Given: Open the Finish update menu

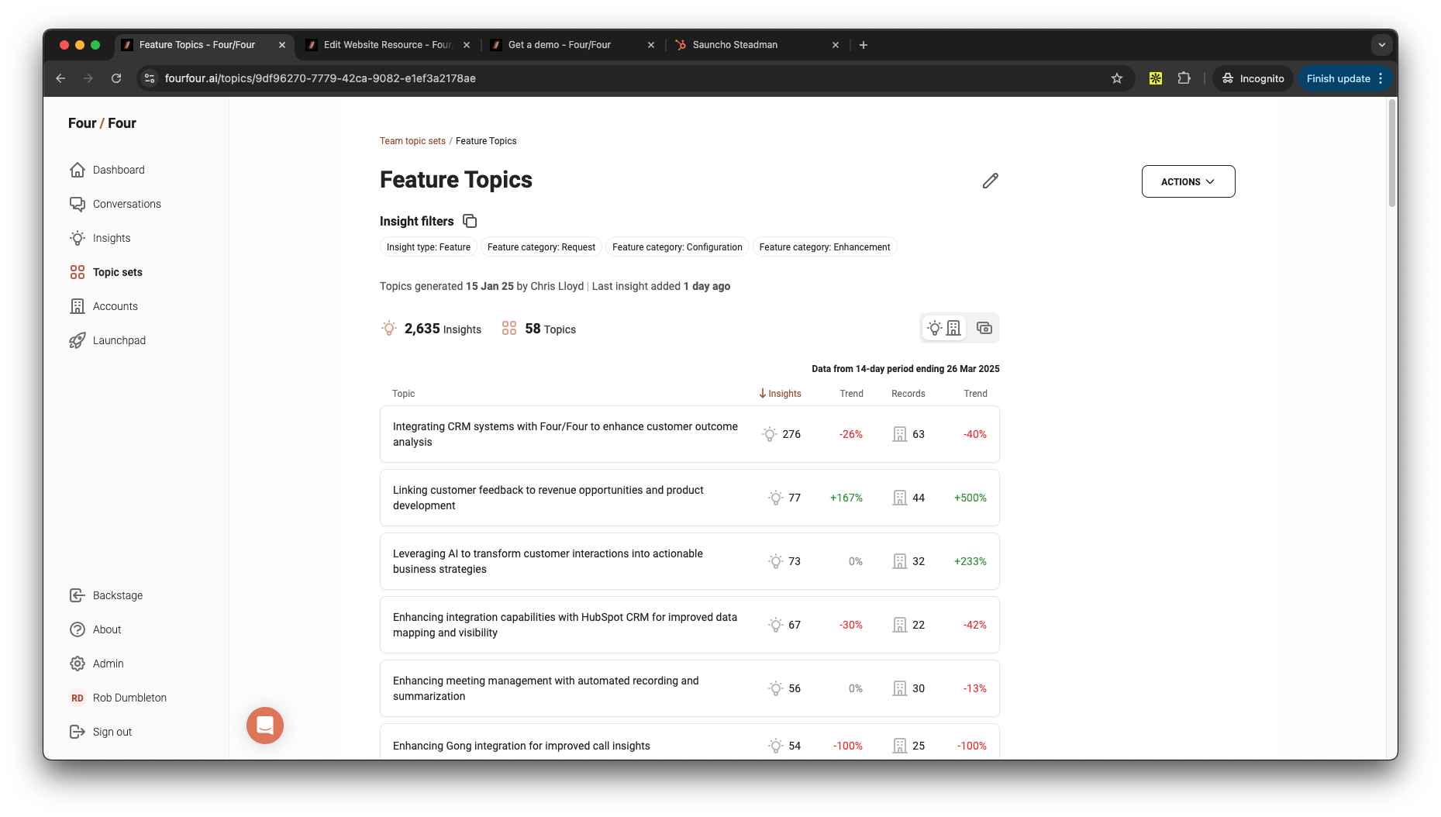Looking at the screenshot, I should coord(1344,78).
